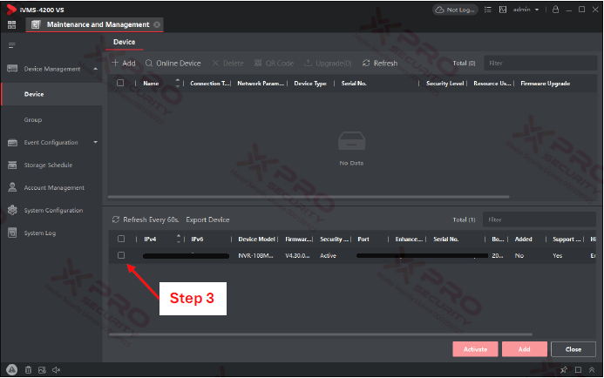Click the Activate button
Viewport: 604px width, 378px height.
475,349
